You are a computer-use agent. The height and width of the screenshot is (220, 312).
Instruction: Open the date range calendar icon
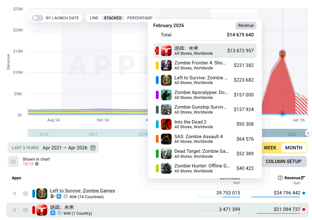93,148
